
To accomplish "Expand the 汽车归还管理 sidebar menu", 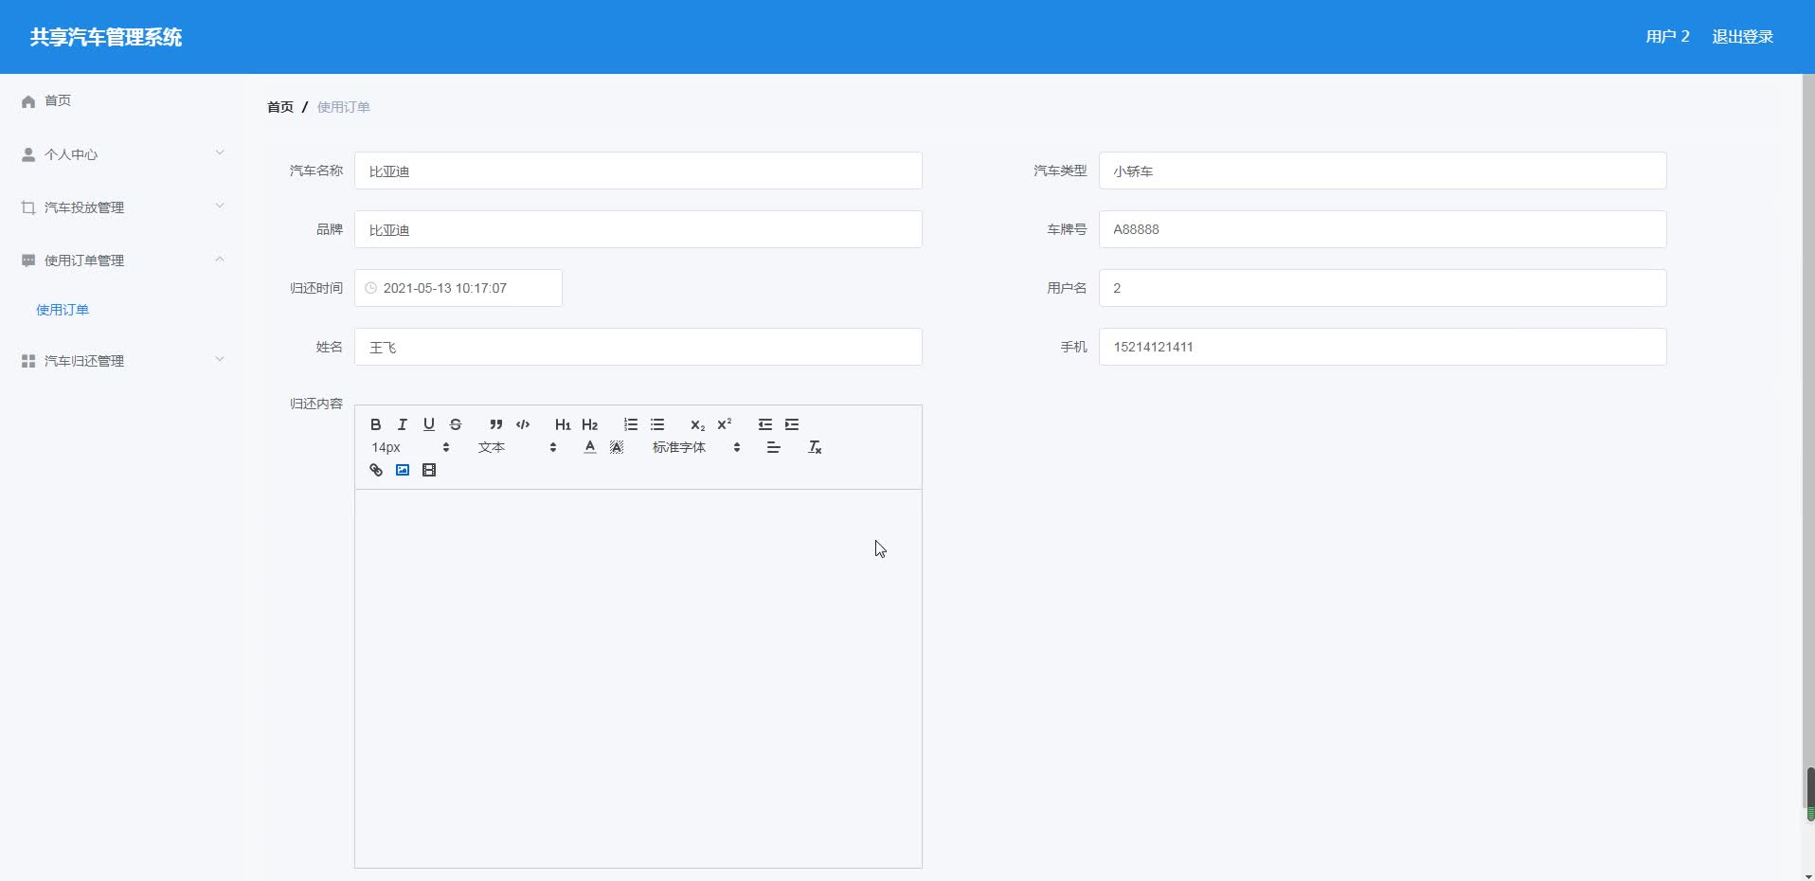I will point(123,361).
